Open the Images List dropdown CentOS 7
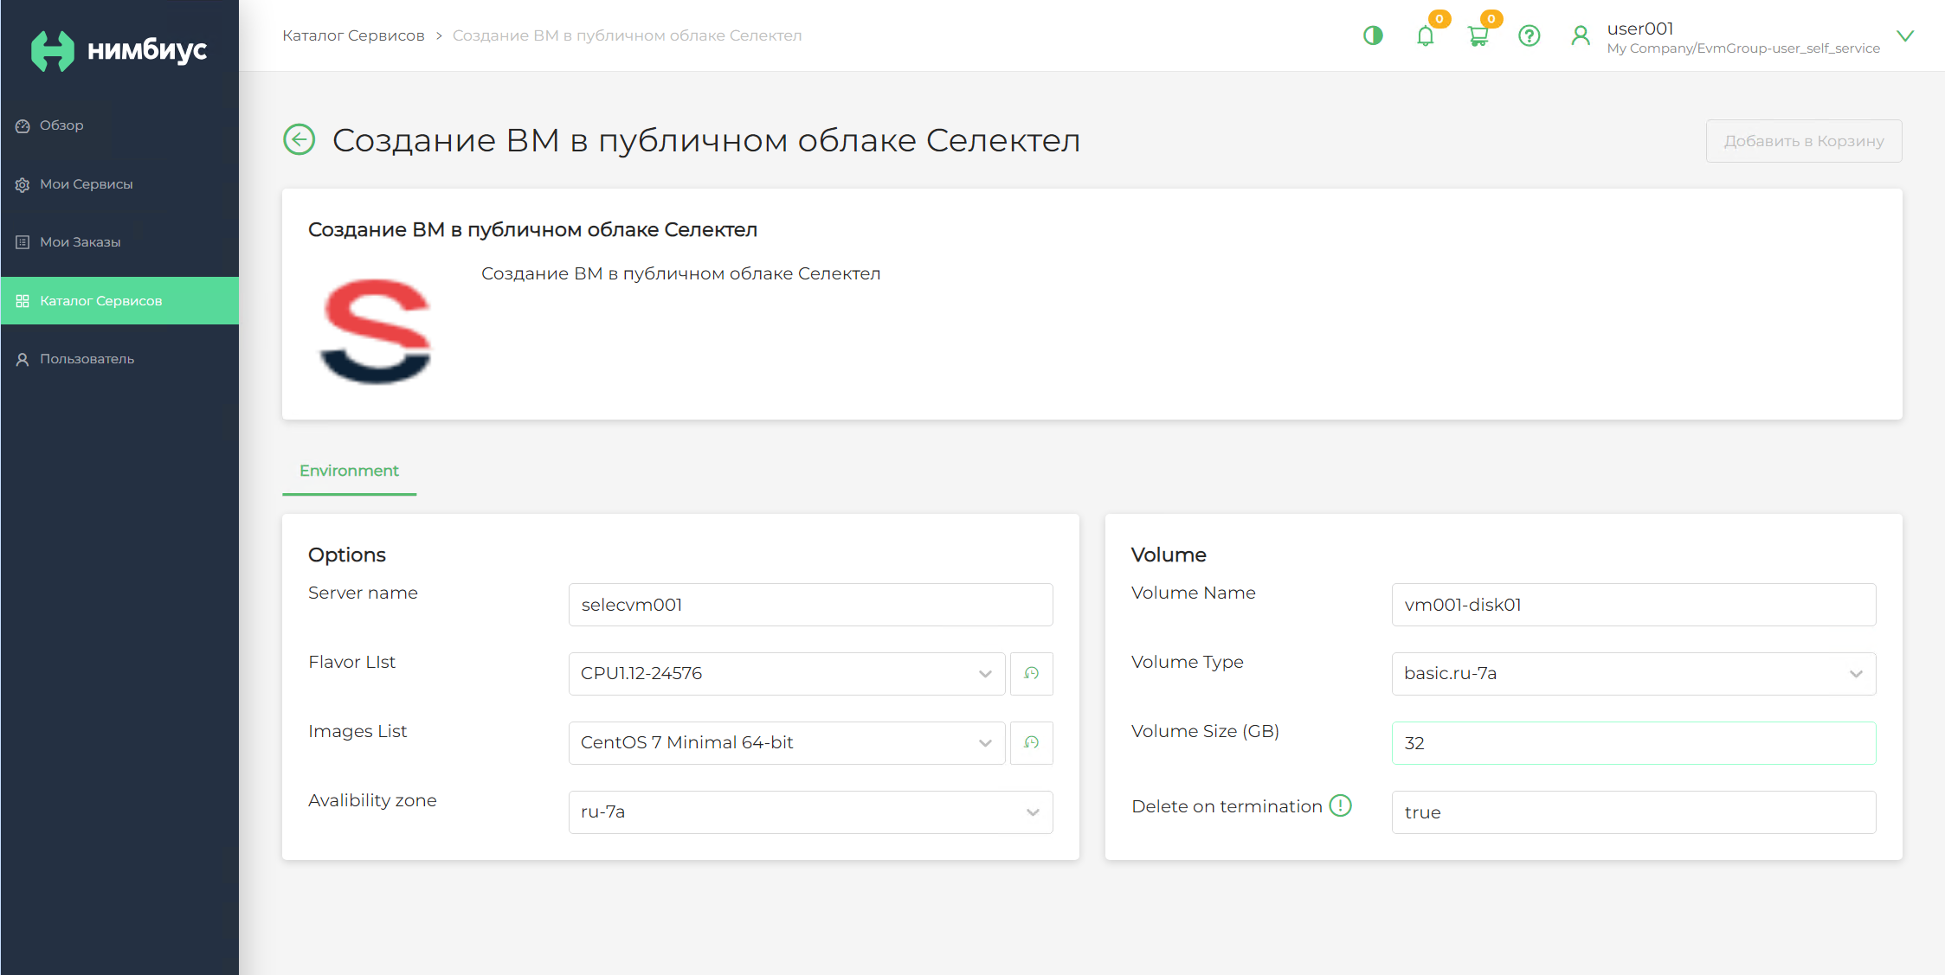 click(x=787, y=742)
